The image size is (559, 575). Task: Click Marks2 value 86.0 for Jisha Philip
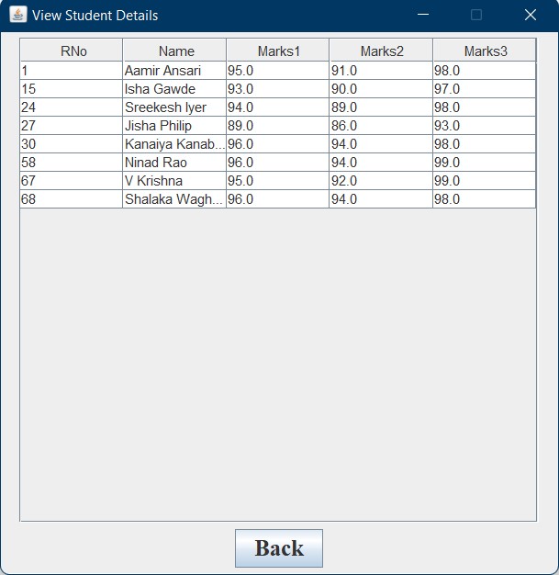click(x=381, y=126)
